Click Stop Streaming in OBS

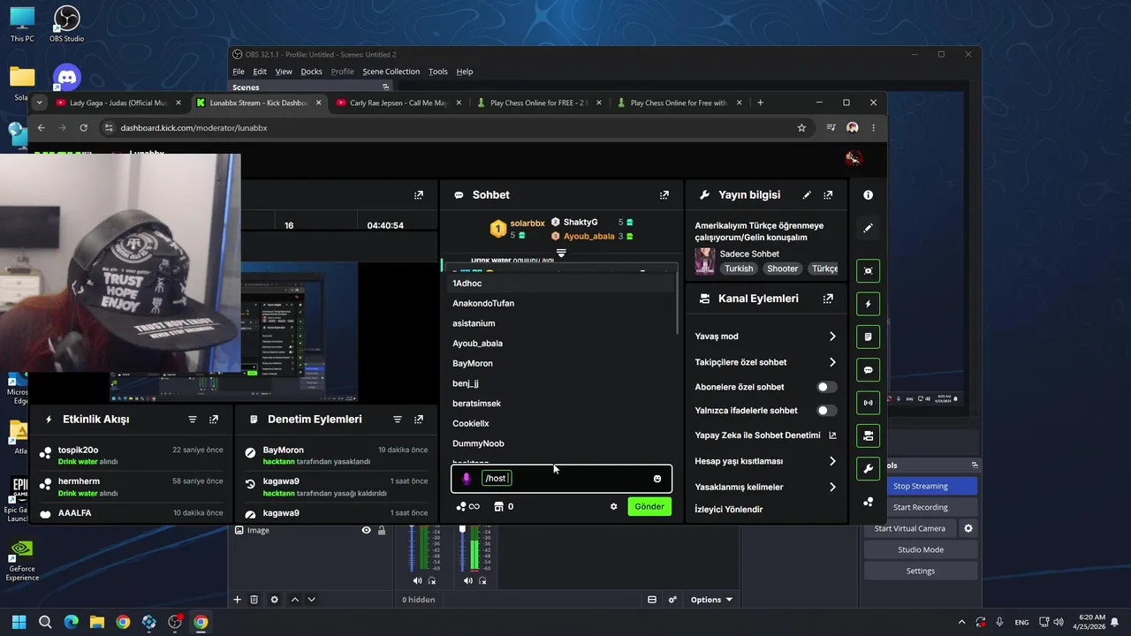click(921, 487)
